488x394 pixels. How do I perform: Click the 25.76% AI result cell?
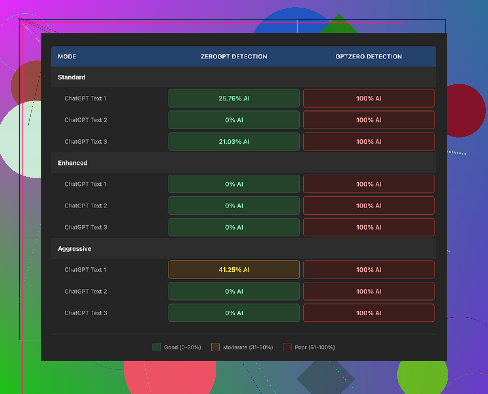click(234, 98)
